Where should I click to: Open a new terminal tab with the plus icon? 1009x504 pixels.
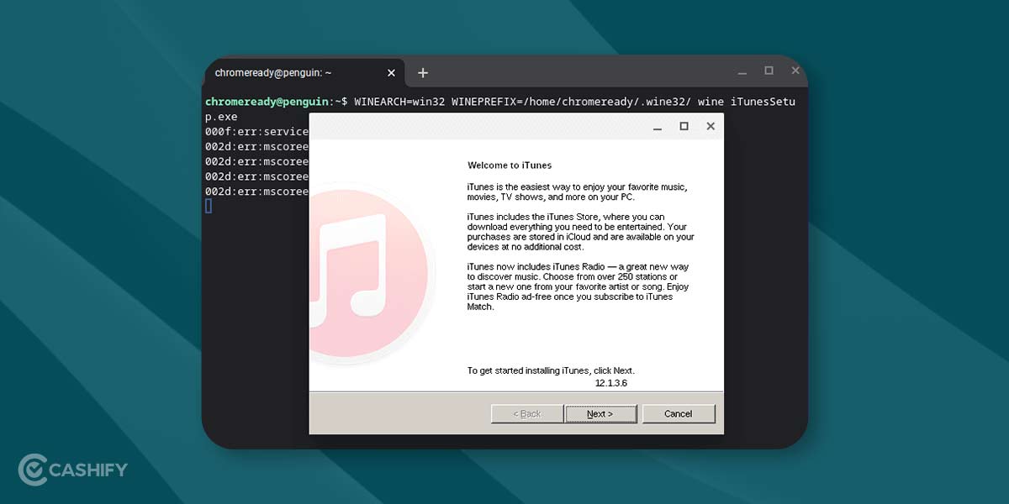pos(422,72)
